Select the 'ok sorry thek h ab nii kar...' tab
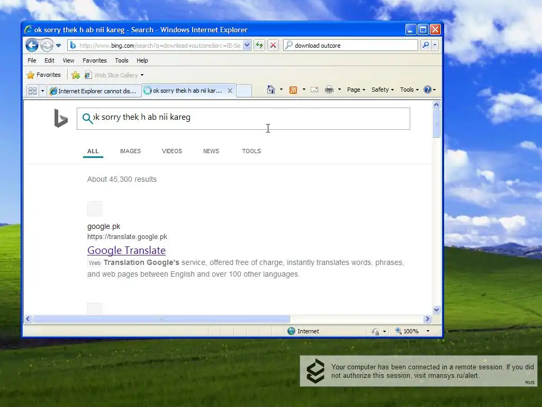The width and height of the screenshot is (542, 407). (x=184, y=91)
